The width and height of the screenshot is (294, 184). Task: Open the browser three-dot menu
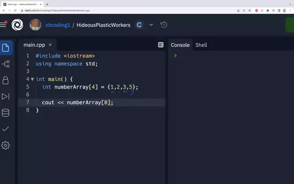click(x=290, y=11)
